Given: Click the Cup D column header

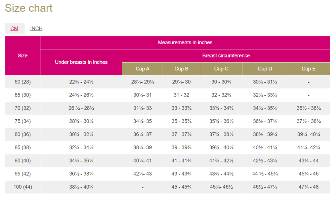Looking at the screenshot, I should [x=265, y=69].
